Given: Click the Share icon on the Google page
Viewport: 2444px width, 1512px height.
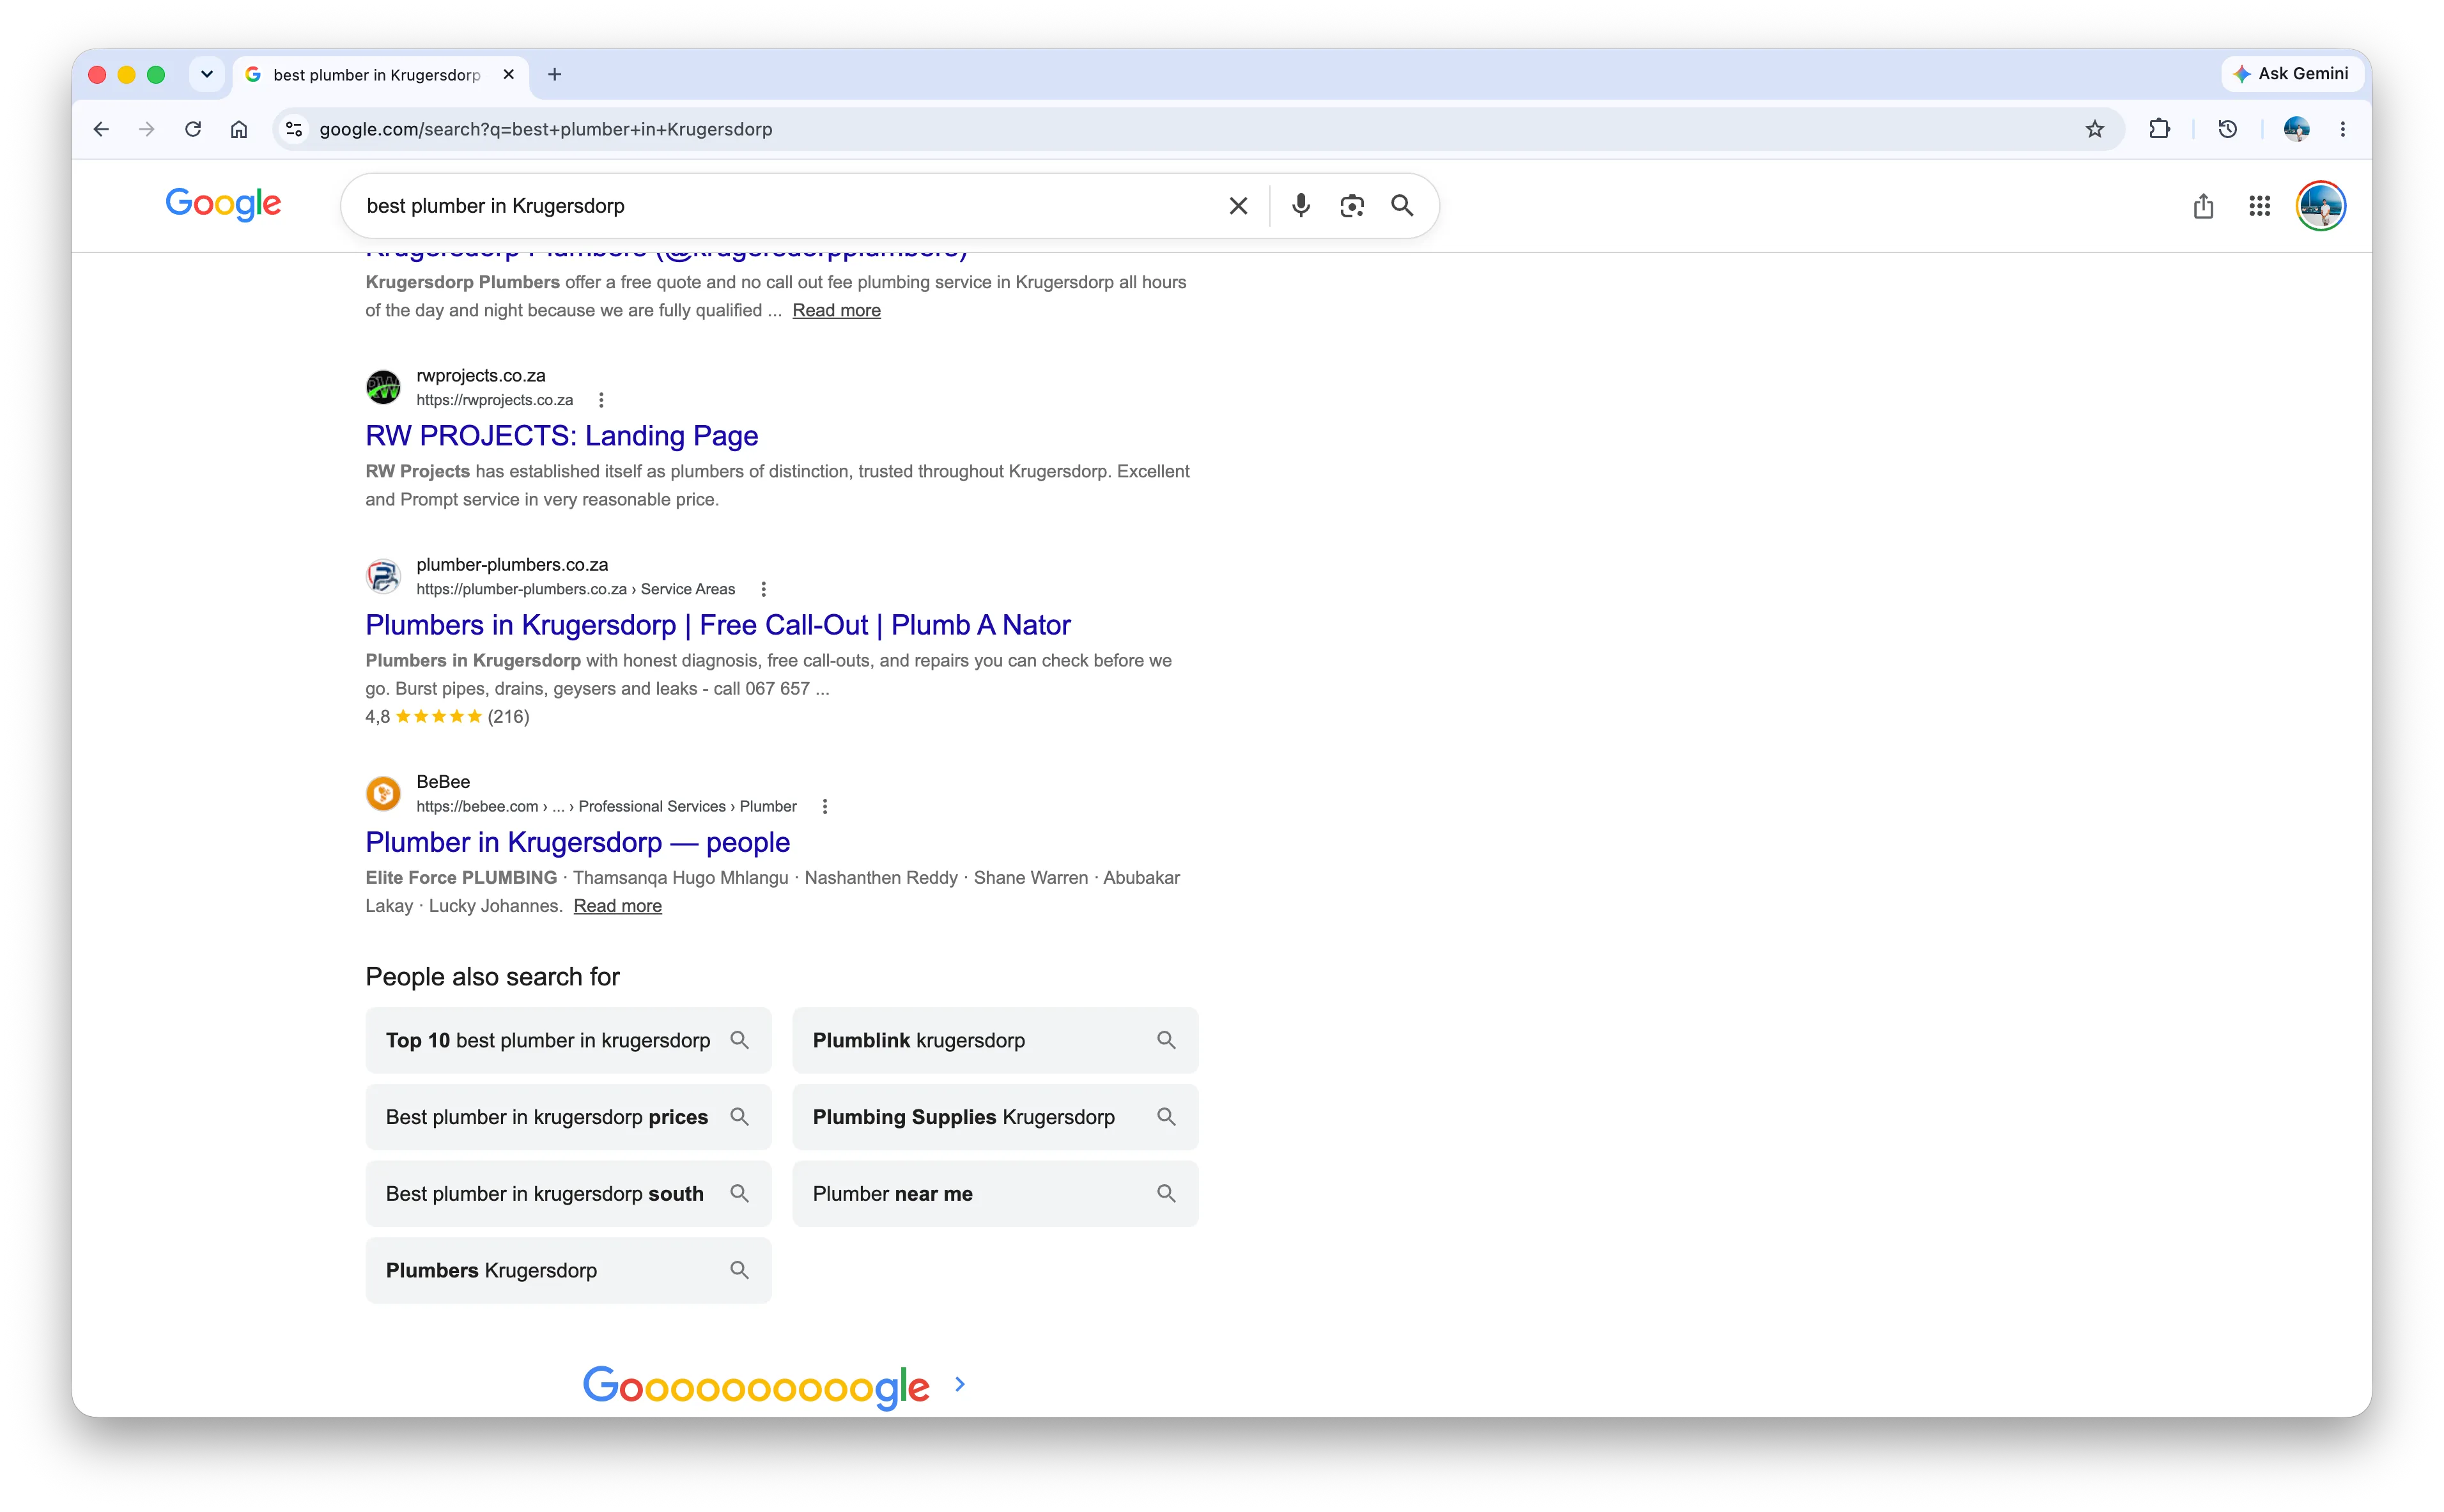Looking at the screenshot, I should [2203, 206].
